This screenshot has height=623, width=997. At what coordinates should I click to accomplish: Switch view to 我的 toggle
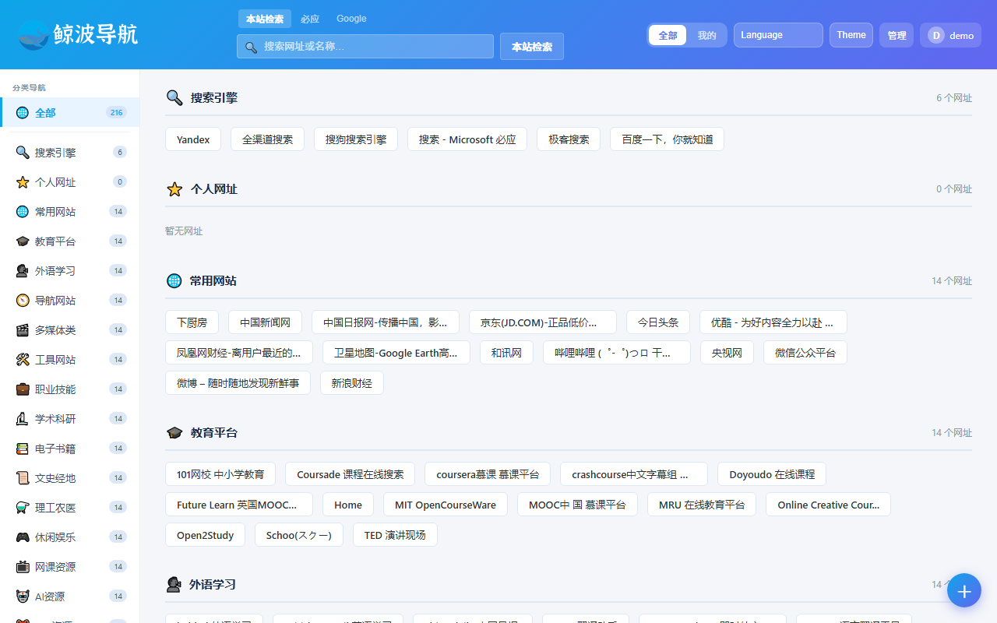pyautogui.click(x=706, y=35)
